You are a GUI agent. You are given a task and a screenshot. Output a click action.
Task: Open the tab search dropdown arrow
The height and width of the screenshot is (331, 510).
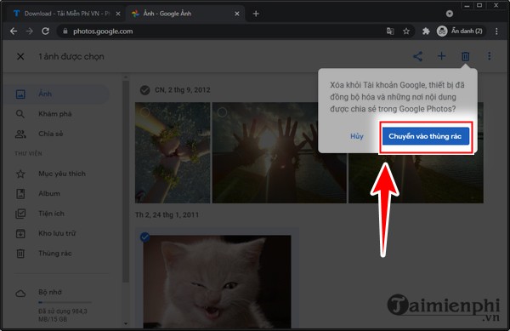pyautogui.click(x=450, y=14)
